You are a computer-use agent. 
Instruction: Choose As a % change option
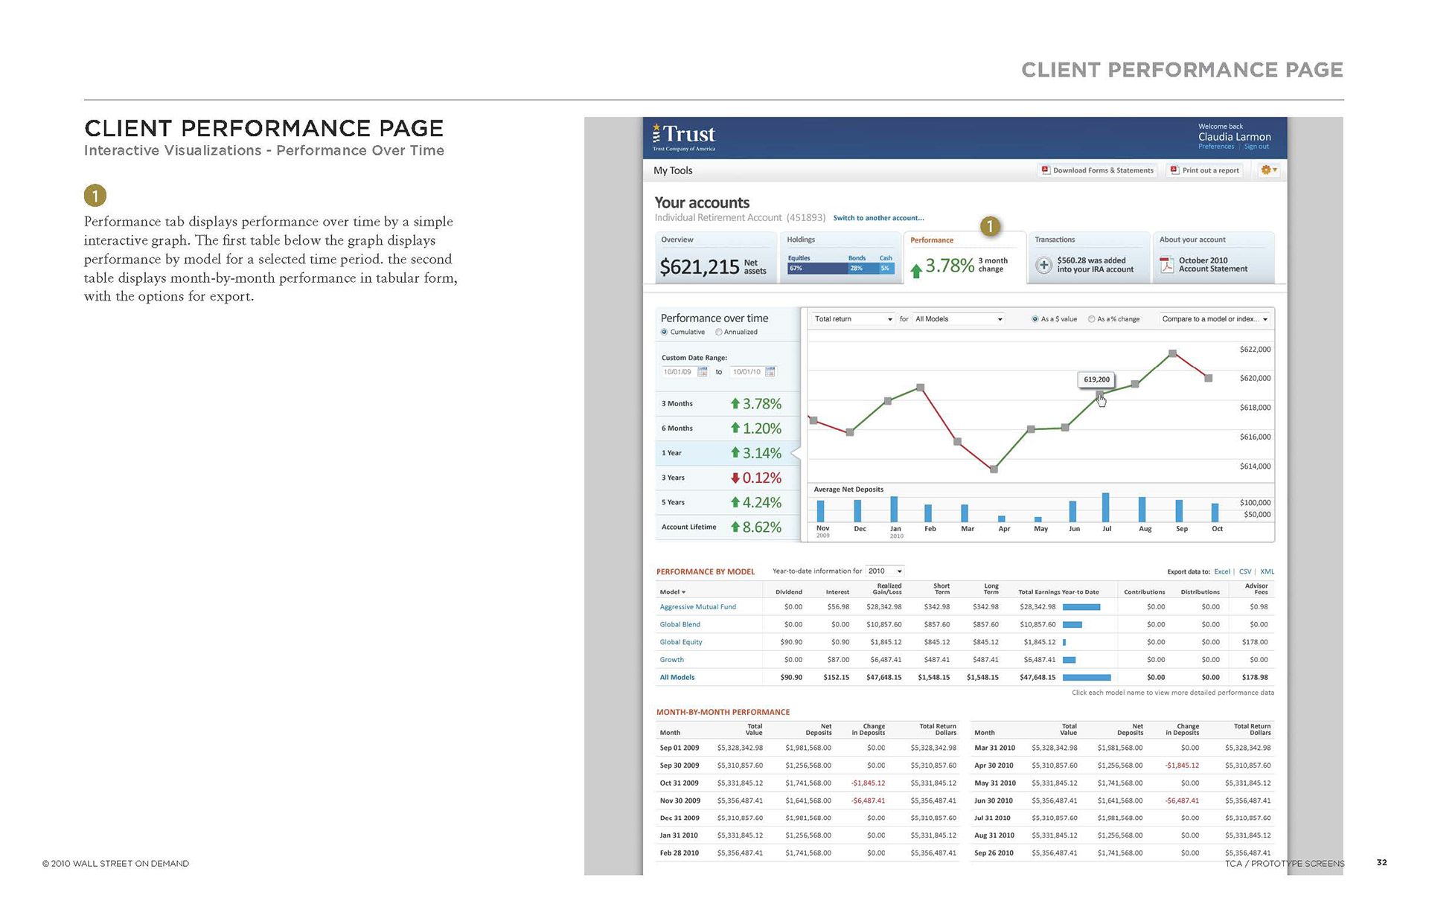click(x=1092, y=319)
